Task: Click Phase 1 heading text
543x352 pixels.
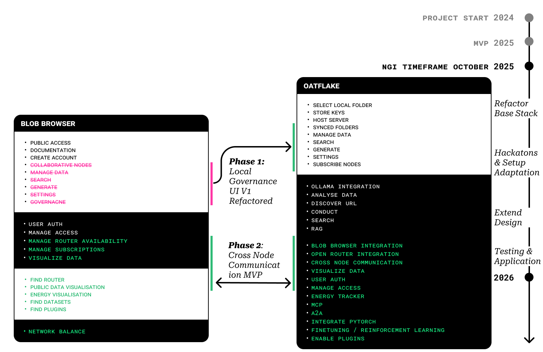Action: click(x=247, y=162)
